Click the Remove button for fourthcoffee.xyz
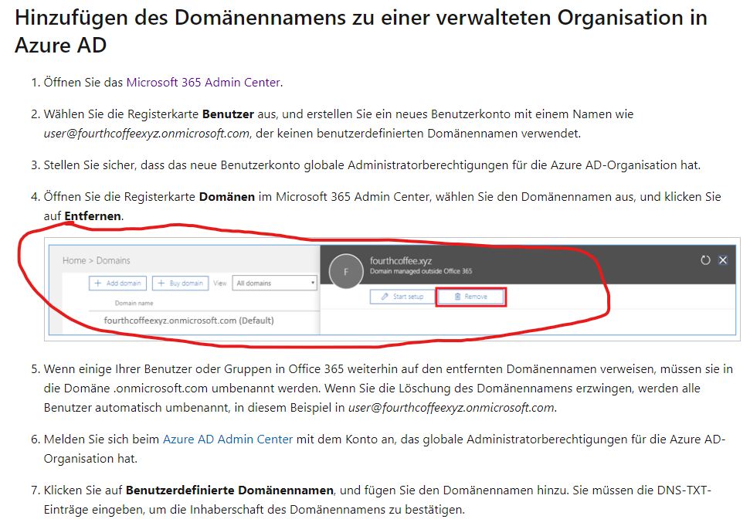 tap(470, 297)
